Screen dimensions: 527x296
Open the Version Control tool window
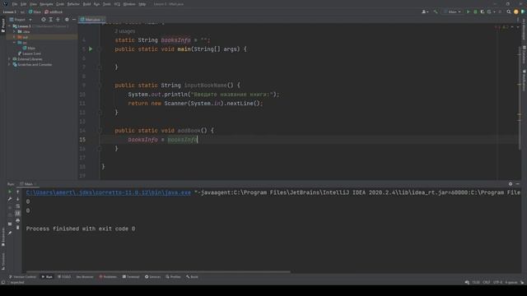22,277
